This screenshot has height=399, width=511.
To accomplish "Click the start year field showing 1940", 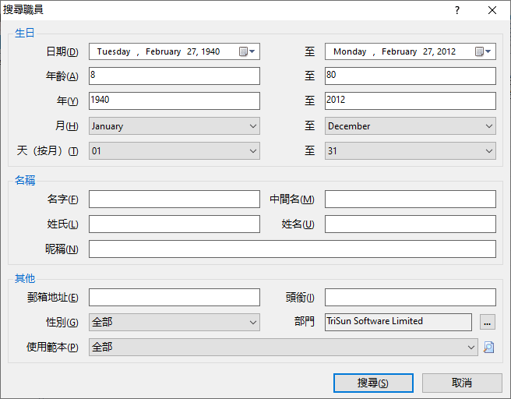I will pos(174,101).
